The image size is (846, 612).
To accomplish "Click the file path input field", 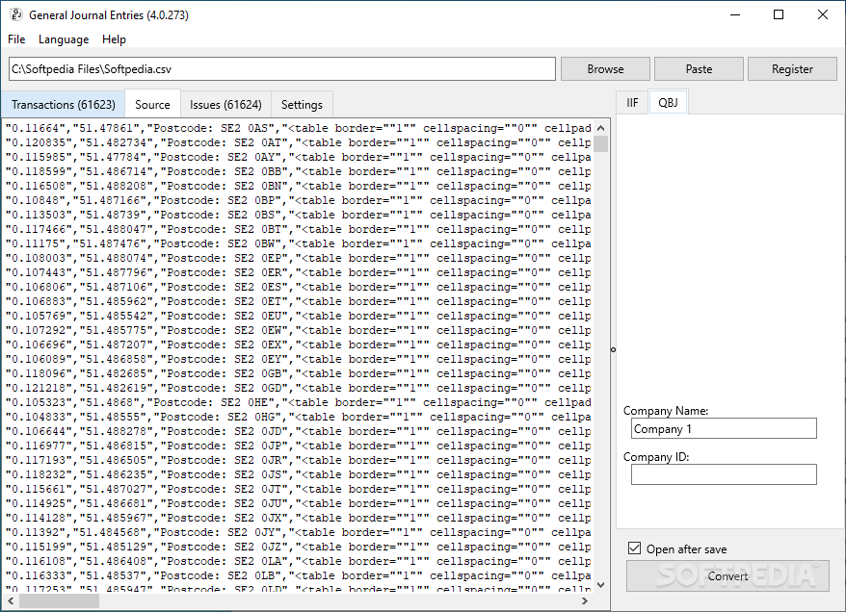I will [x=282, y=69].
